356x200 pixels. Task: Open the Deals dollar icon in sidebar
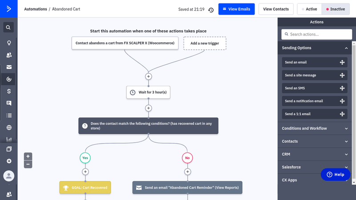9,91
